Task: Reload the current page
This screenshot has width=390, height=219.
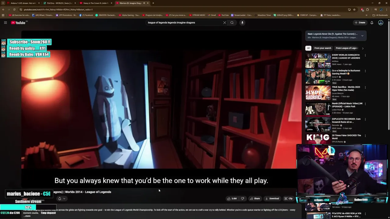Action: (14, 9)
